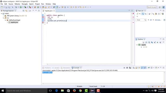Screen dimensions: 166x93
Task: Open the File menu
Action: pos(2,4)
